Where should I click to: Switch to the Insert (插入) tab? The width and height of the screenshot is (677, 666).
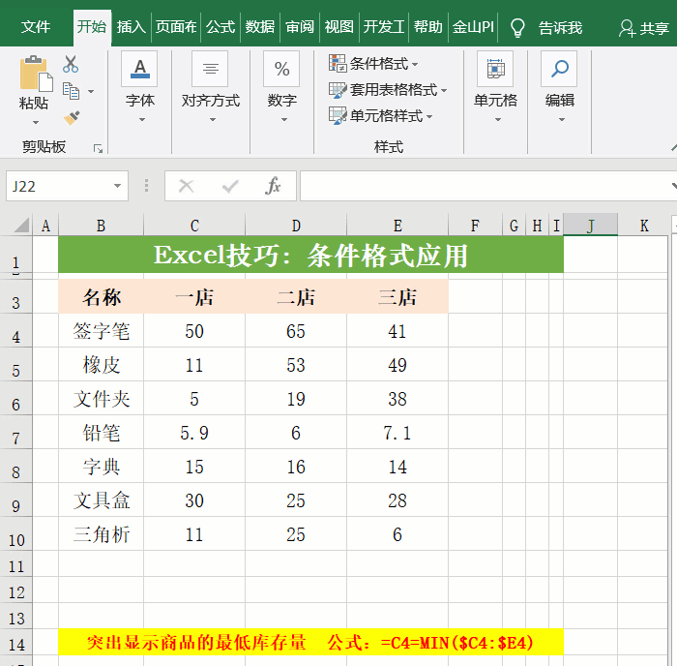tap(131, 27)
